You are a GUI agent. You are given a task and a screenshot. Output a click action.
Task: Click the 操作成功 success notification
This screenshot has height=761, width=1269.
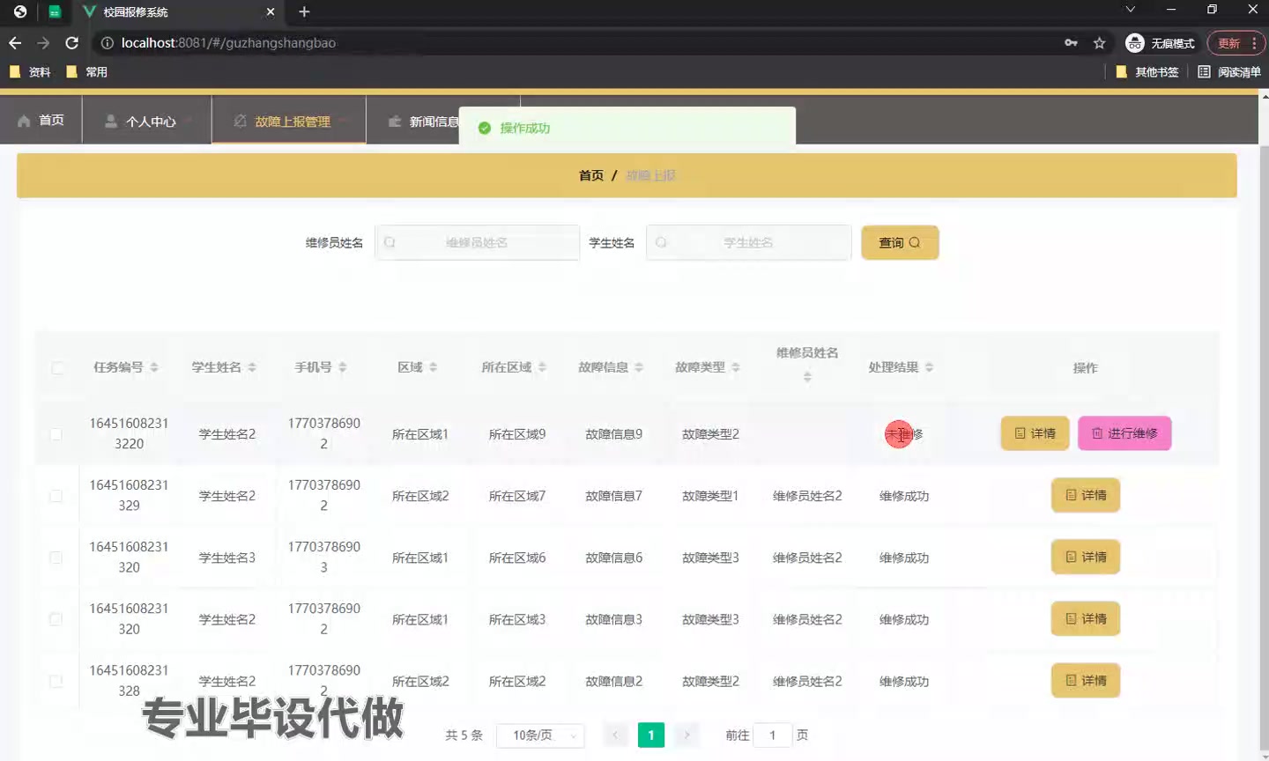coord(627,128)
